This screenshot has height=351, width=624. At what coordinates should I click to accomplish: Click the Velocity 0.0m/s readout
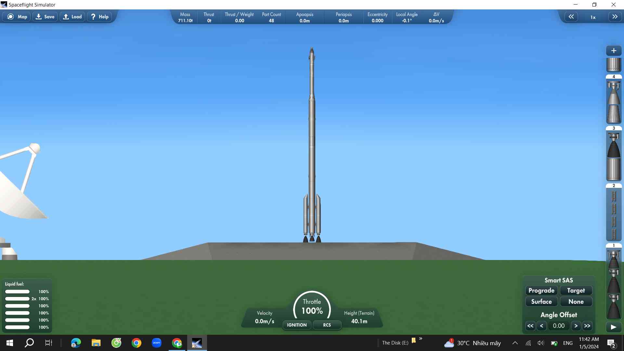tap(265, 317)
